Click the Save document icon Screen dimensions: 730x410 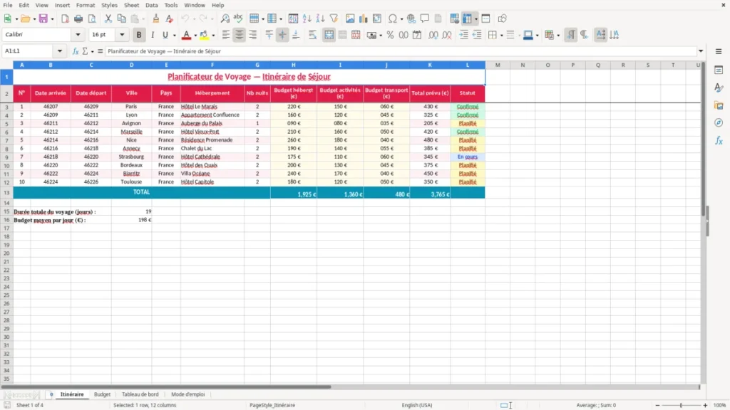(43, 19)
